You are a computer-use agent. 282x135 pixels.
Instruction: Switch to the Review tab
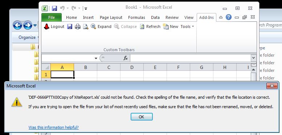click(172, 17)
